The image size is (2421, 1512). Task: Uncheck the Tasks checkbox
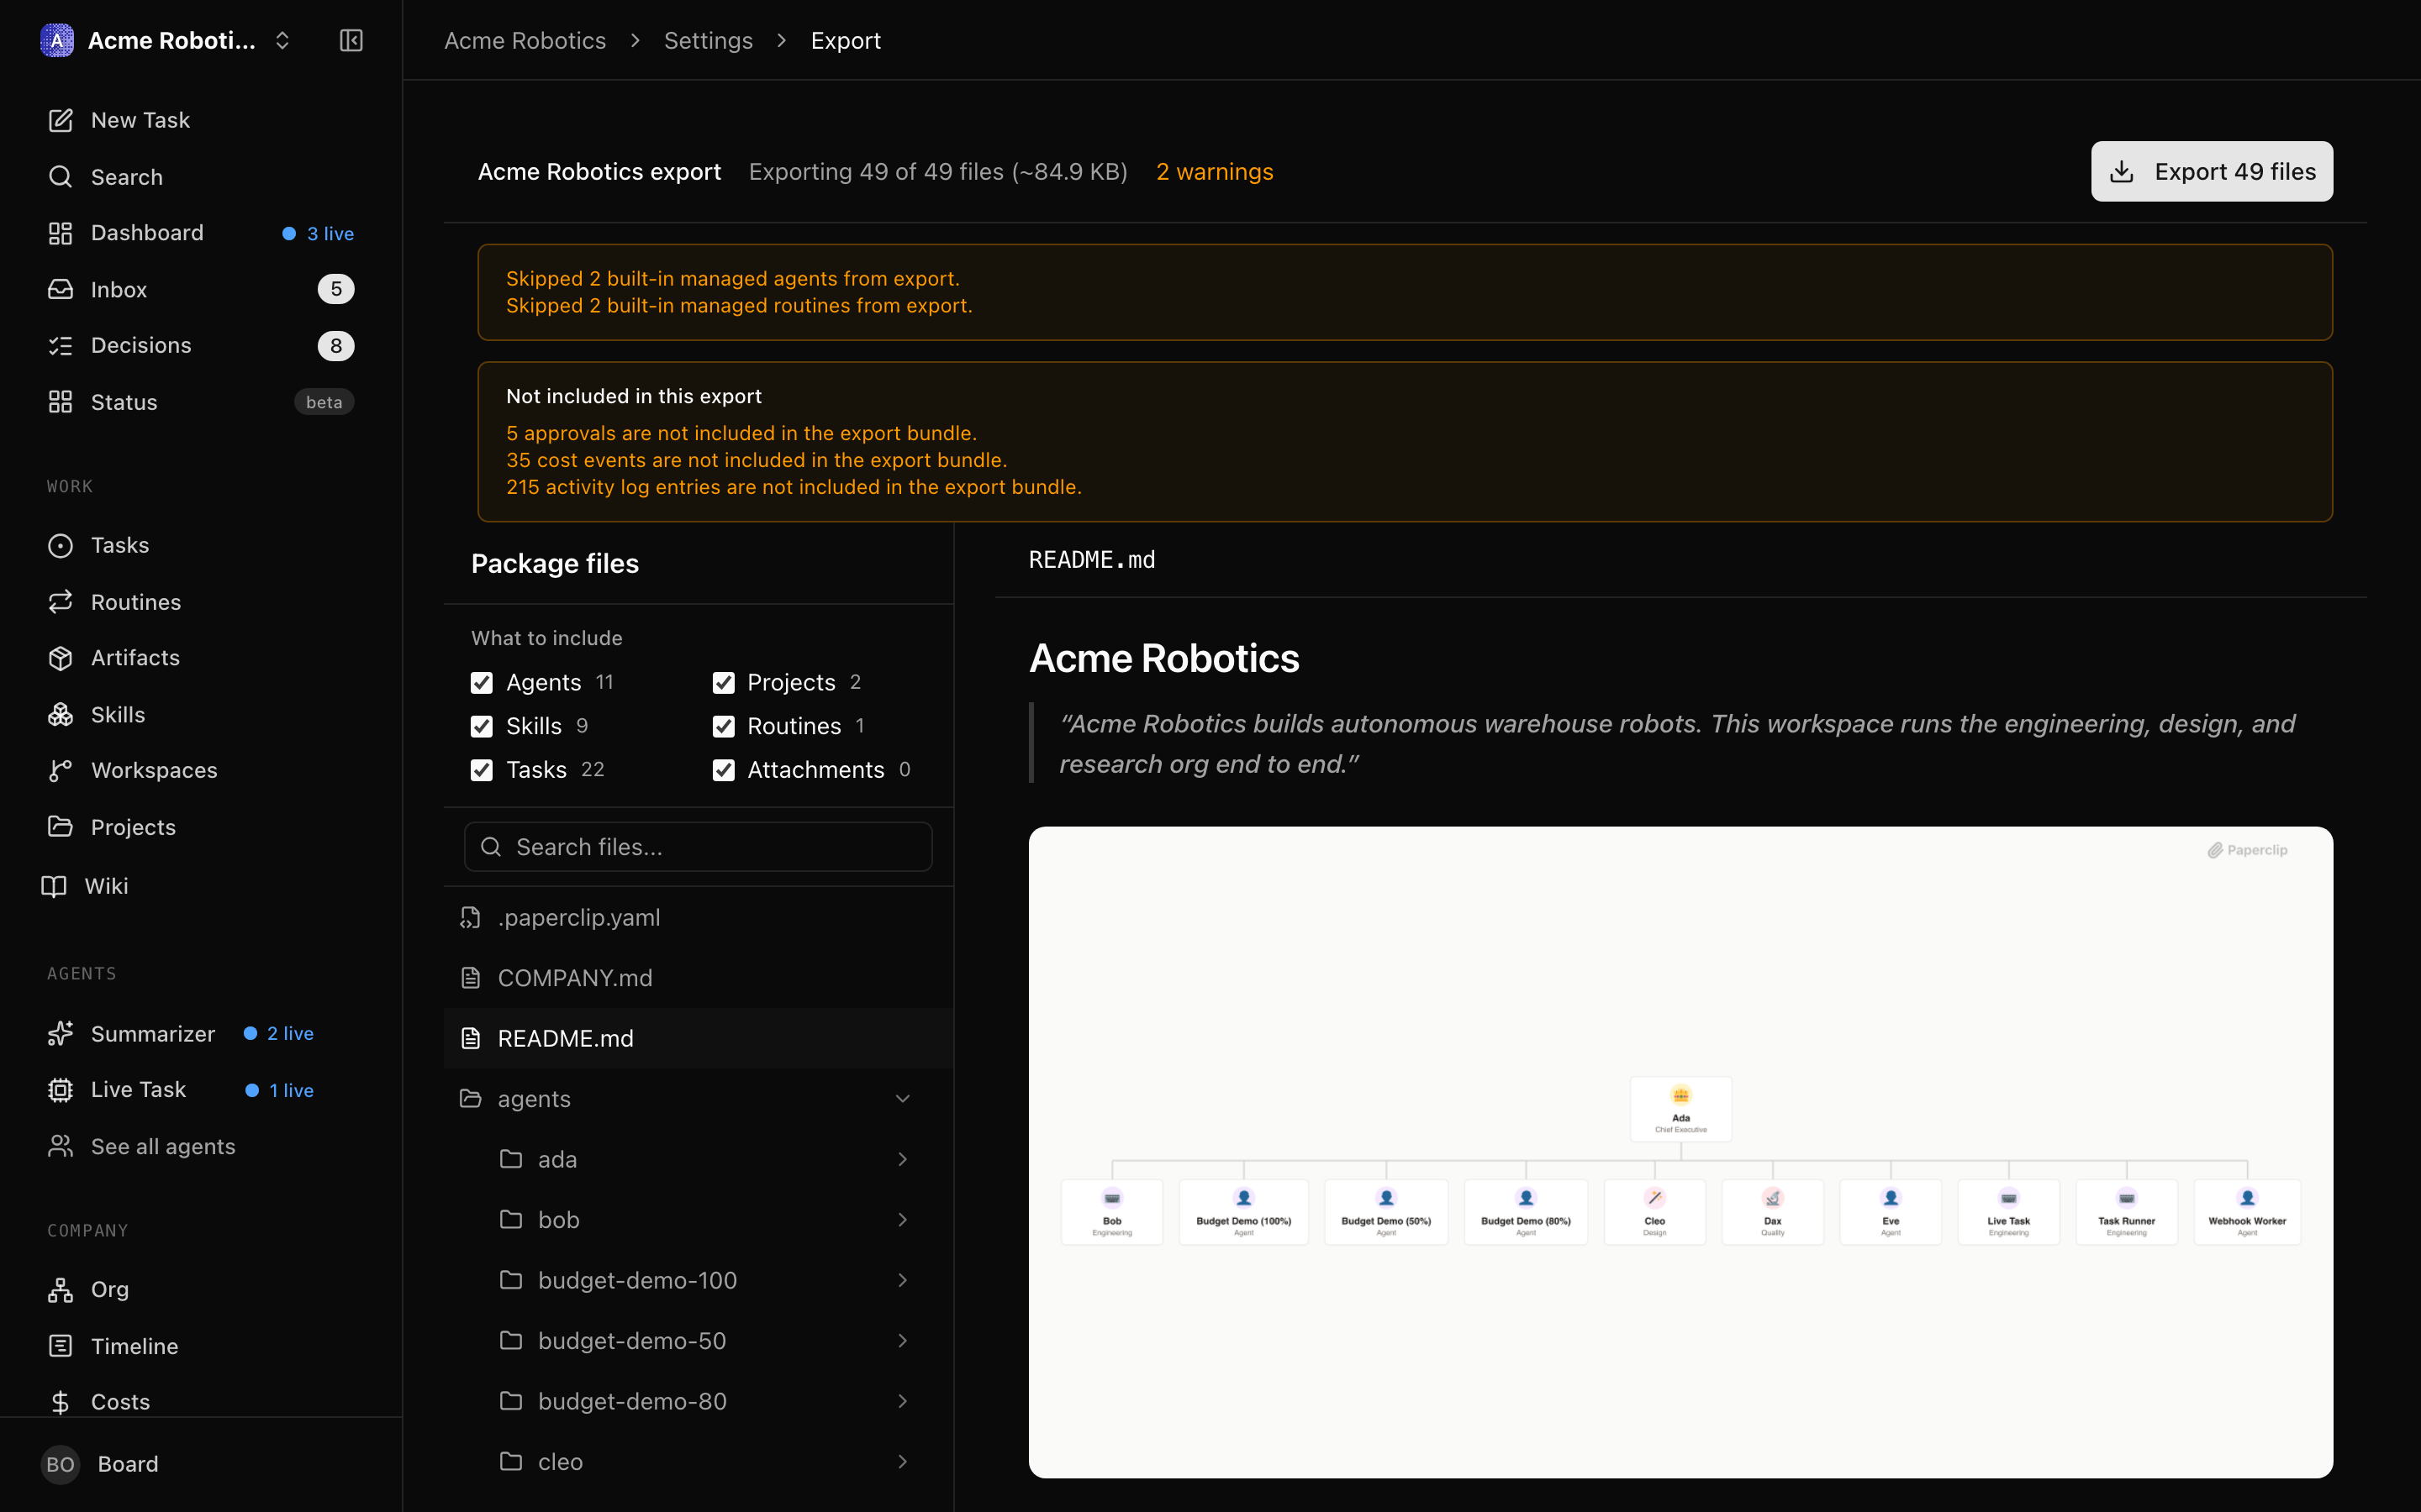483,770
